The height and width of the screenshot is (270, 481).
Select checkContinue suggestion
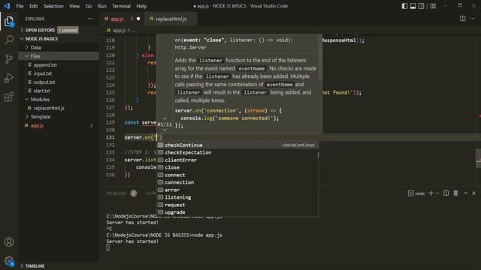pos(237,145)
